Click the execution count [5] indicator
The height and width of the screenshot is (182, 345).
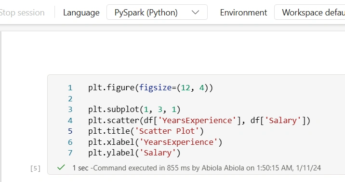(x=36, y=168)
